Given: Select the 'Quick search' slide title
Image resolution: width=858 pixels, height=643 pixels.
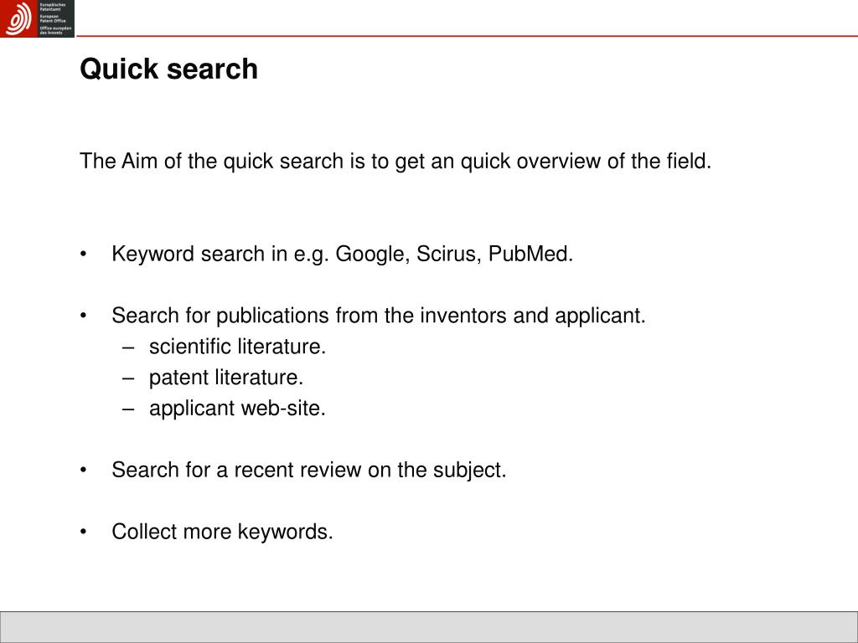Looking at the screenshot, I should 168,69.
